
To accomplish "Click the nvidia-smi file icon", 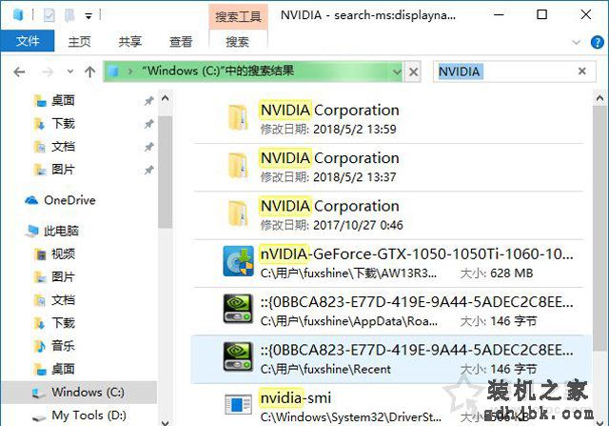I will point(238,405).
